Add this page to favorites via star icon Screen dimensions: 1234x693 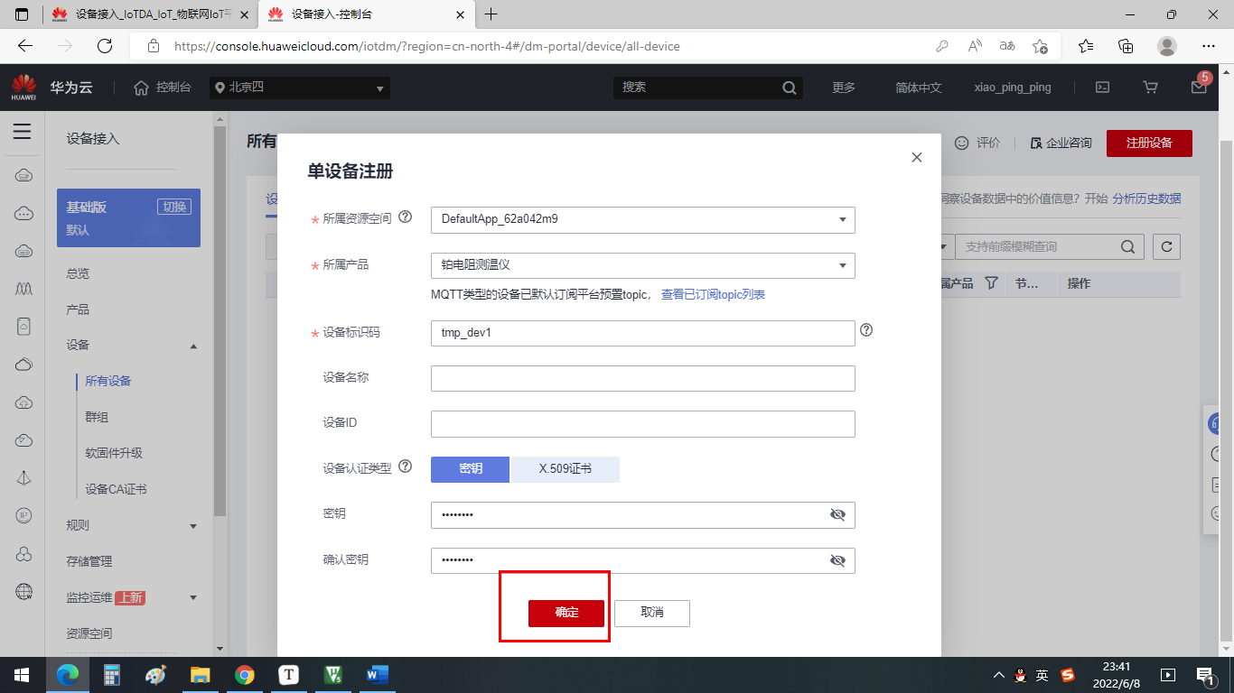(x=1040, y=46)
